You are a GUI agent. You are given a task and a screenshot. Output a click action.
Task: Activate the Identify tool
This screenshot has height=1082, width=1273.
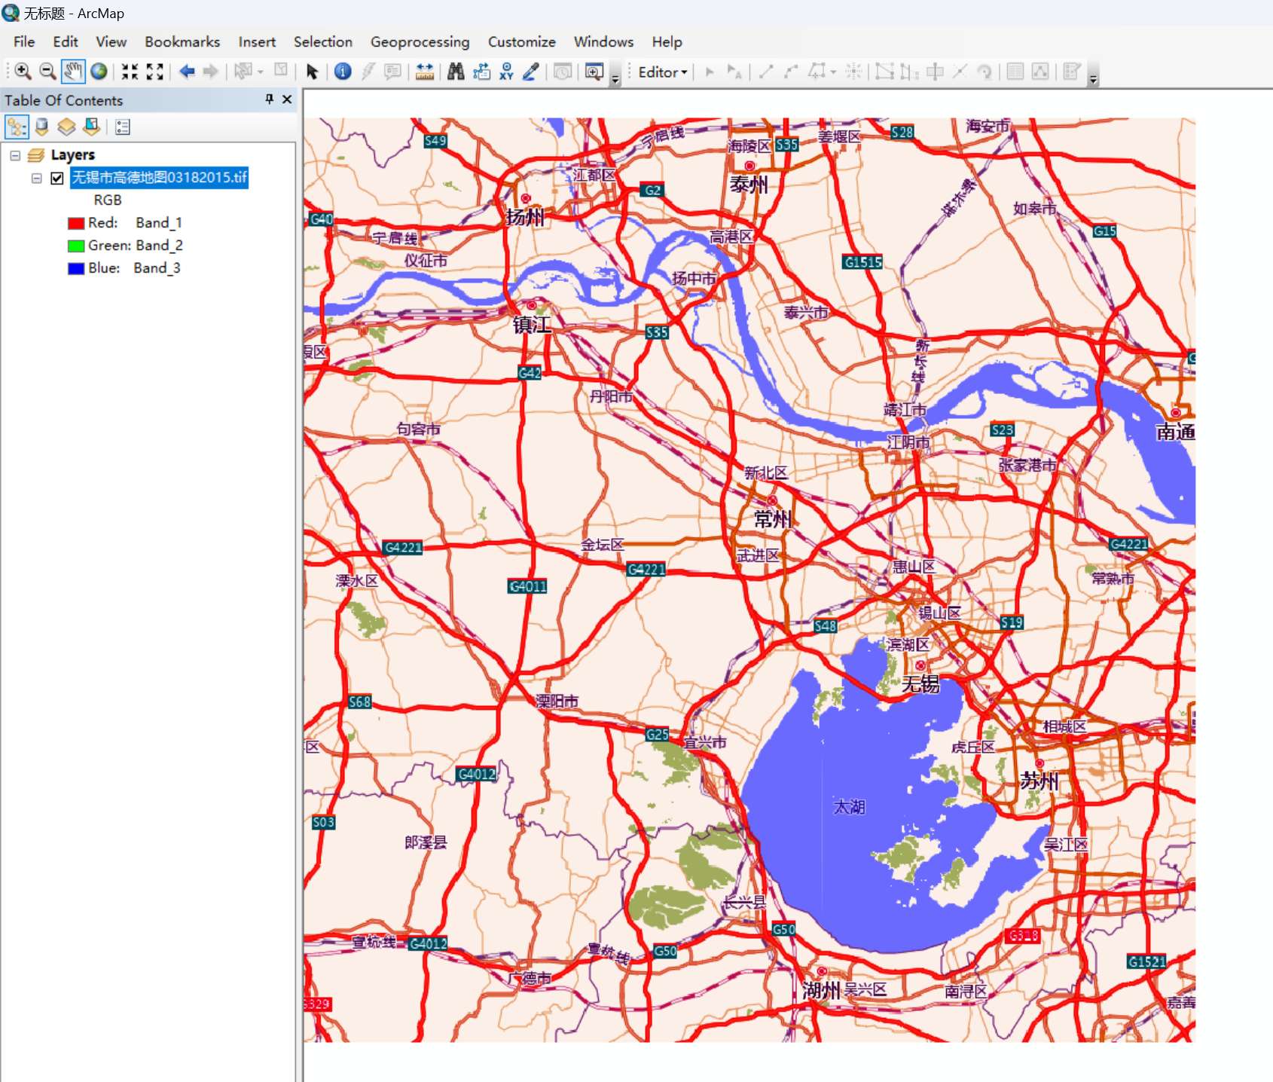[343, 72]
